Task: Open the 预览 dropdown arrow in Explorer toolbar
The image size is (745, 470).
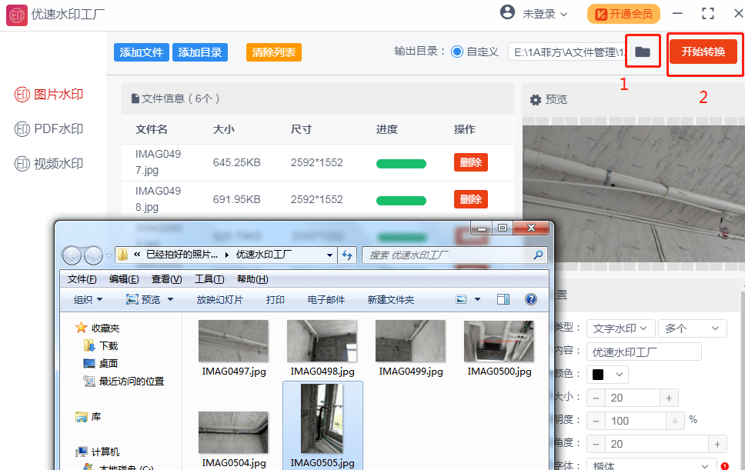Action: coord(171,299)
